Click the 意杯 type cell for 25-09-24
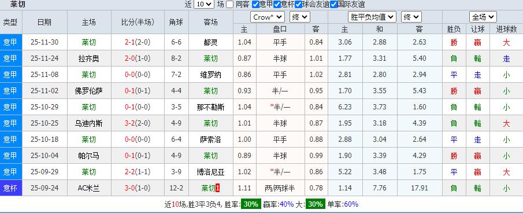Image resolution: width=523 pixels, height=213 pixels. [11, 188]
